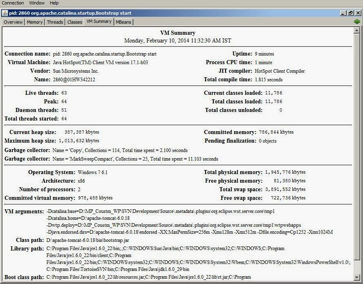Restore the internal connection window
Screen dimensions: 363x284
(x=350, y=13)
